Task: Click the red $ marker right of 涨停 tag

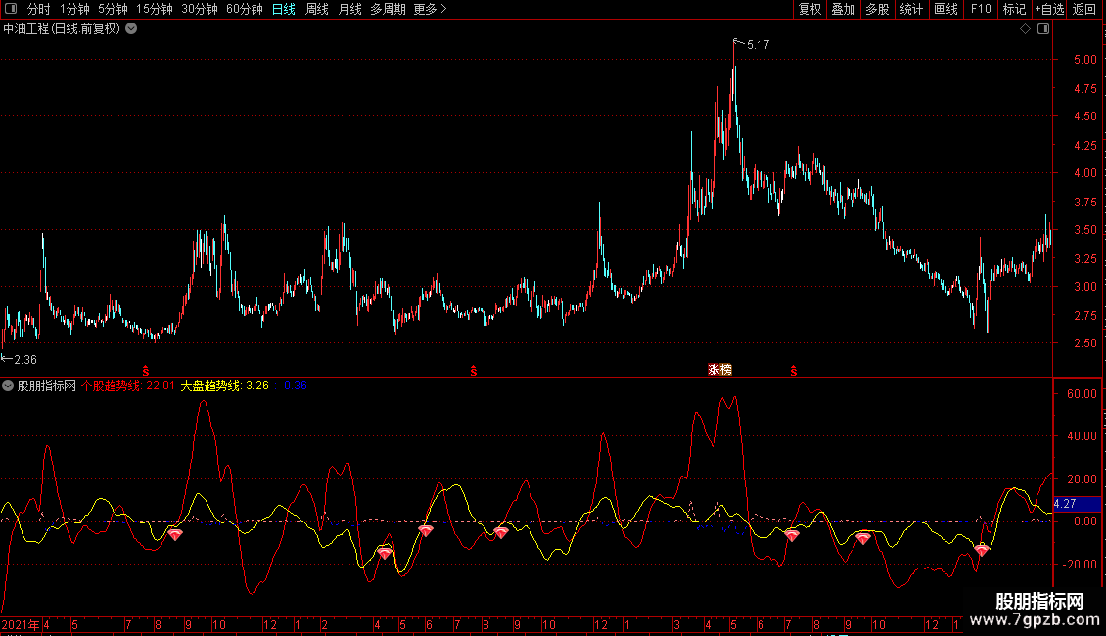Action: (x=794, y=371)
